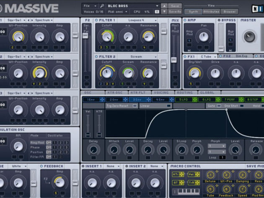This screenshot has height=198, width=264.
Task: Click the Save button
Action: click(x=175, y=6)
